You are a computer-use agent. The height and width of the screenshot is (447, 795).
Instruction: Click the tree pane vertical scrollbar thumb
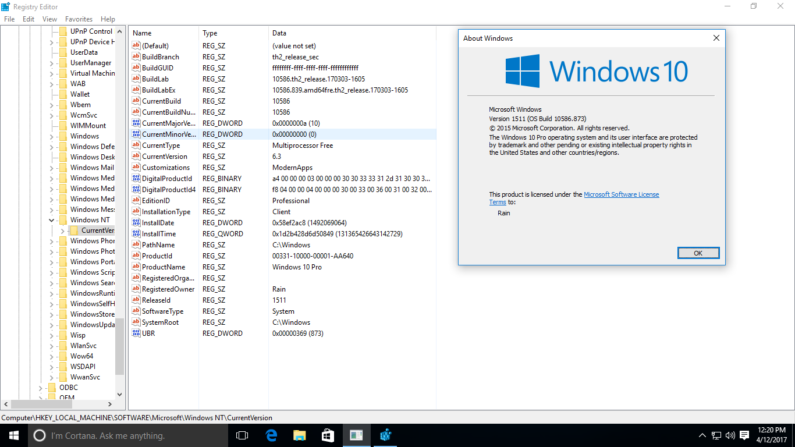point(120,346)
